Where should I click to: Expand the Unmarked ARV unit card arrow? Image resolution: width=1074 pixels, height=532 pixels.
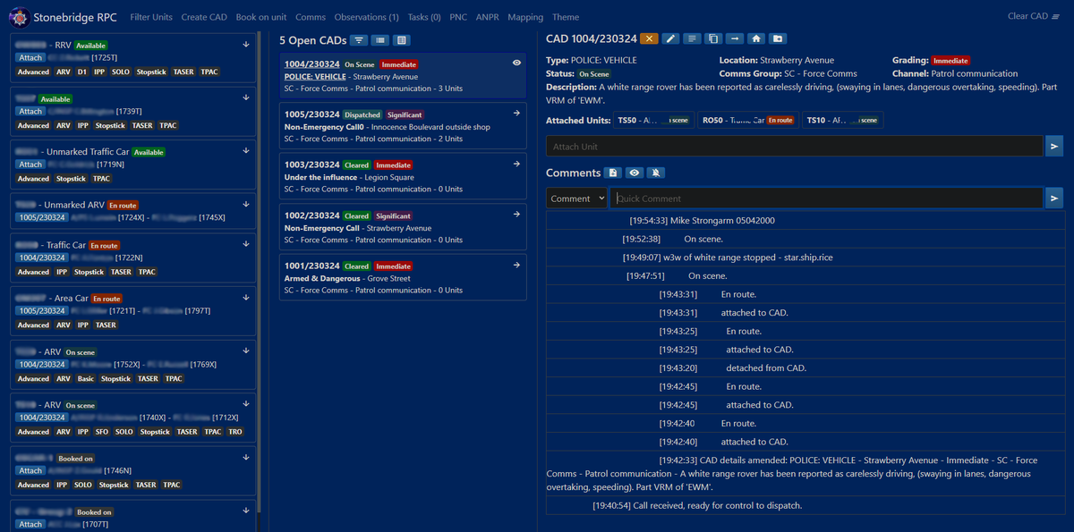pyautogui.click(x=246, y=204)
